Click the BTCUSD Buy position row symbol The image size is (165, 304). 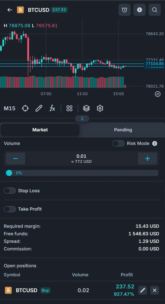[26, 290]
